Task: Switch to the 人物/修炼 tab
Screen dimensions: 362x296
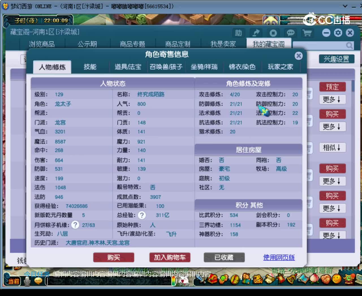Action: (x=52, y=67)
